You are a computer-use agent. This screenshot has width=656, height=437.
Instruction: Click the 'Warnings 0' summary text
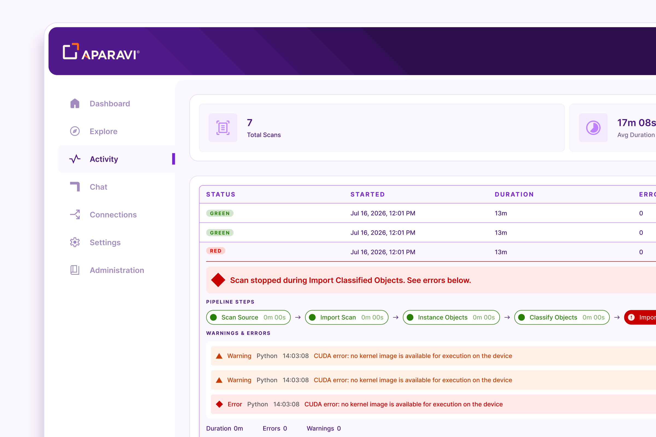324,428
